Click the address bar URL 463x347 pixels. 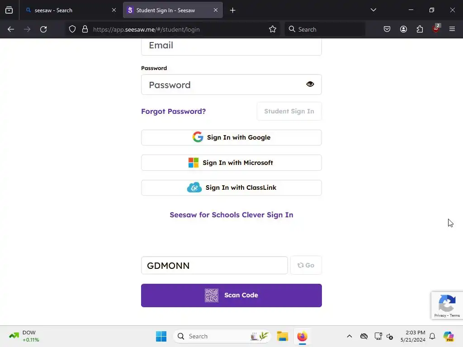click(x=146, y=29)
